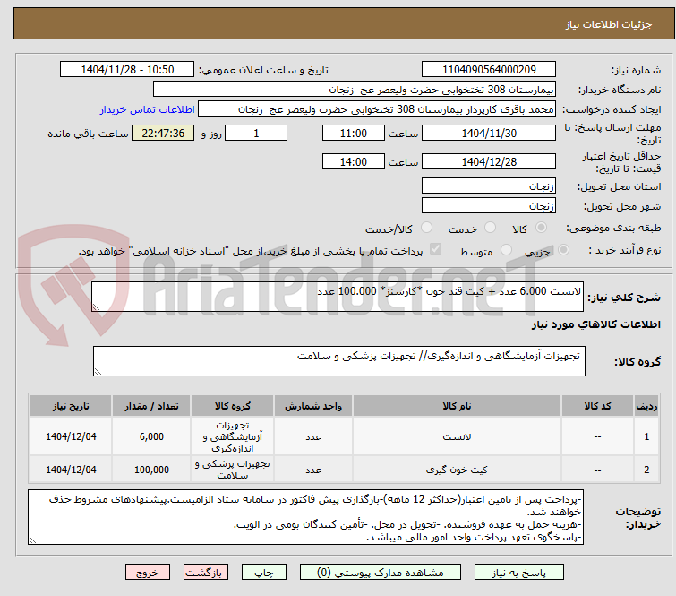676x596 pixels.
Task: Open the اطلاعات تماس خریدار link
Action: tap(148, 109)
